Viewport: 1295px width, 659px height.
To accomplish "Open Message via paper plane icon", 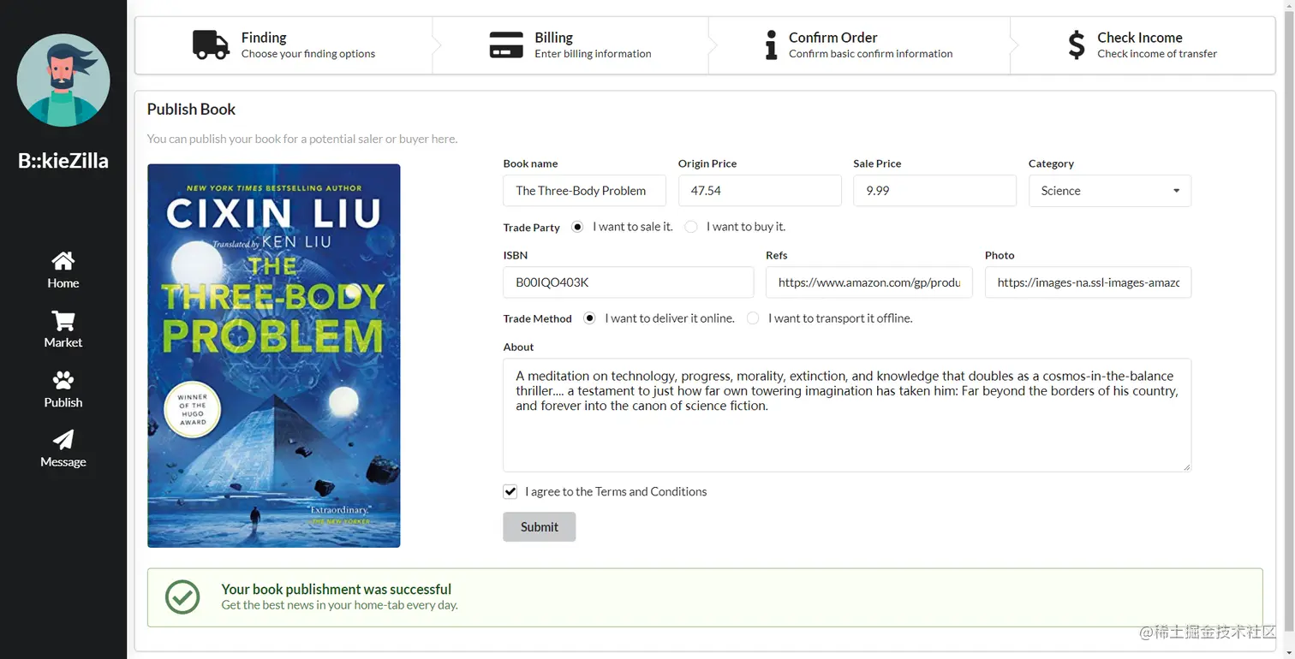I will [x=63, y=440].
